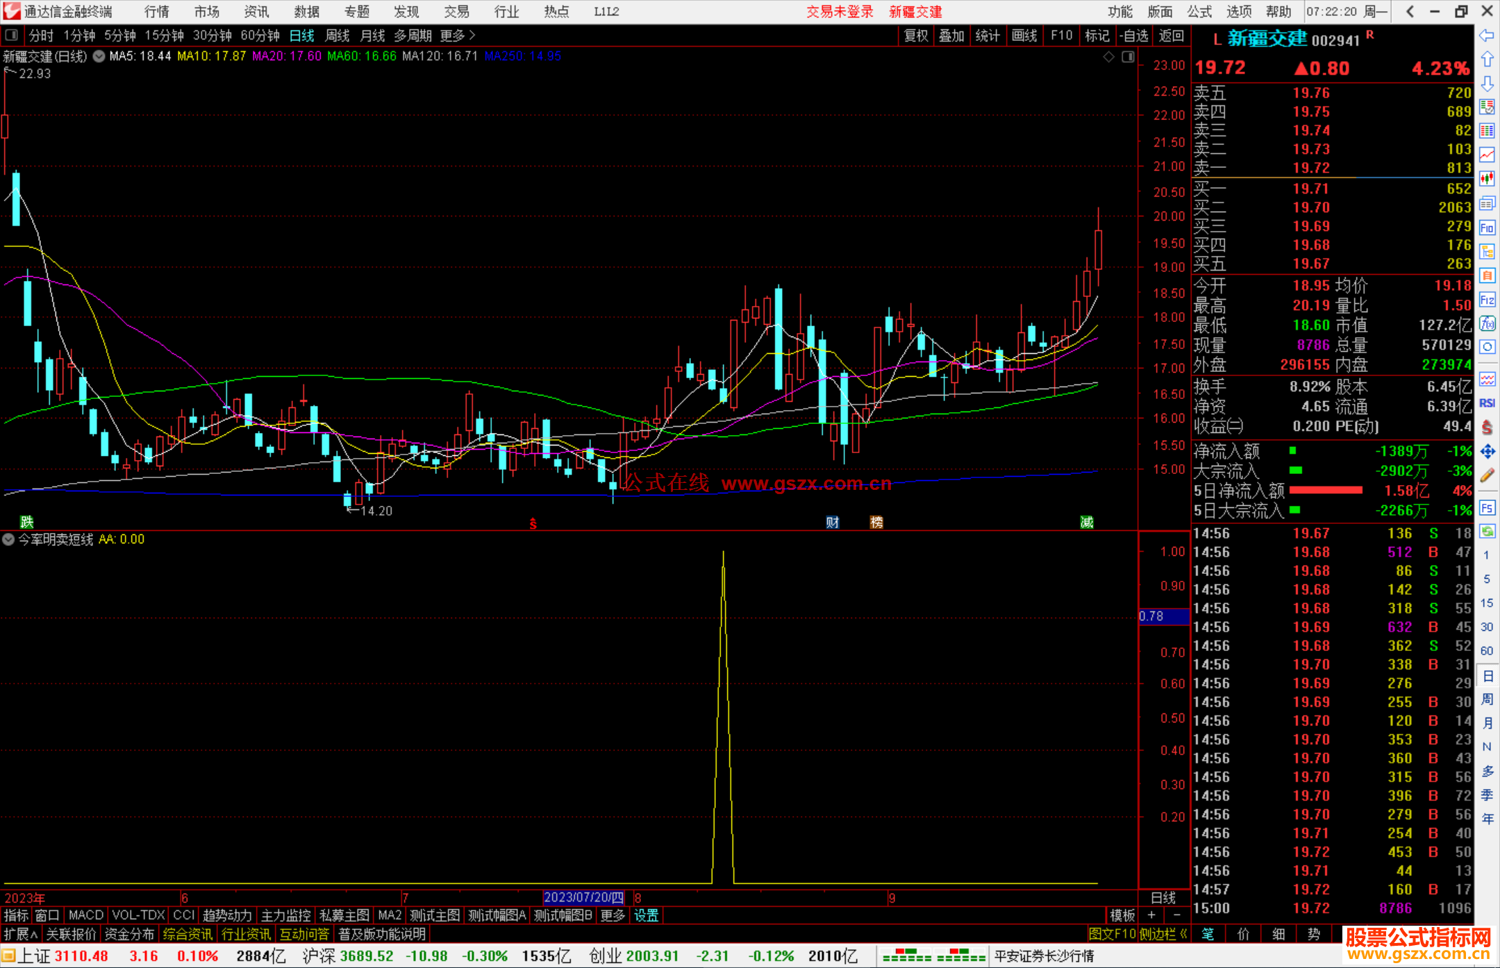Expand the 更多 periods dropdown
The width and height of the screenshot is (1500, 968).
coord(458,35)
